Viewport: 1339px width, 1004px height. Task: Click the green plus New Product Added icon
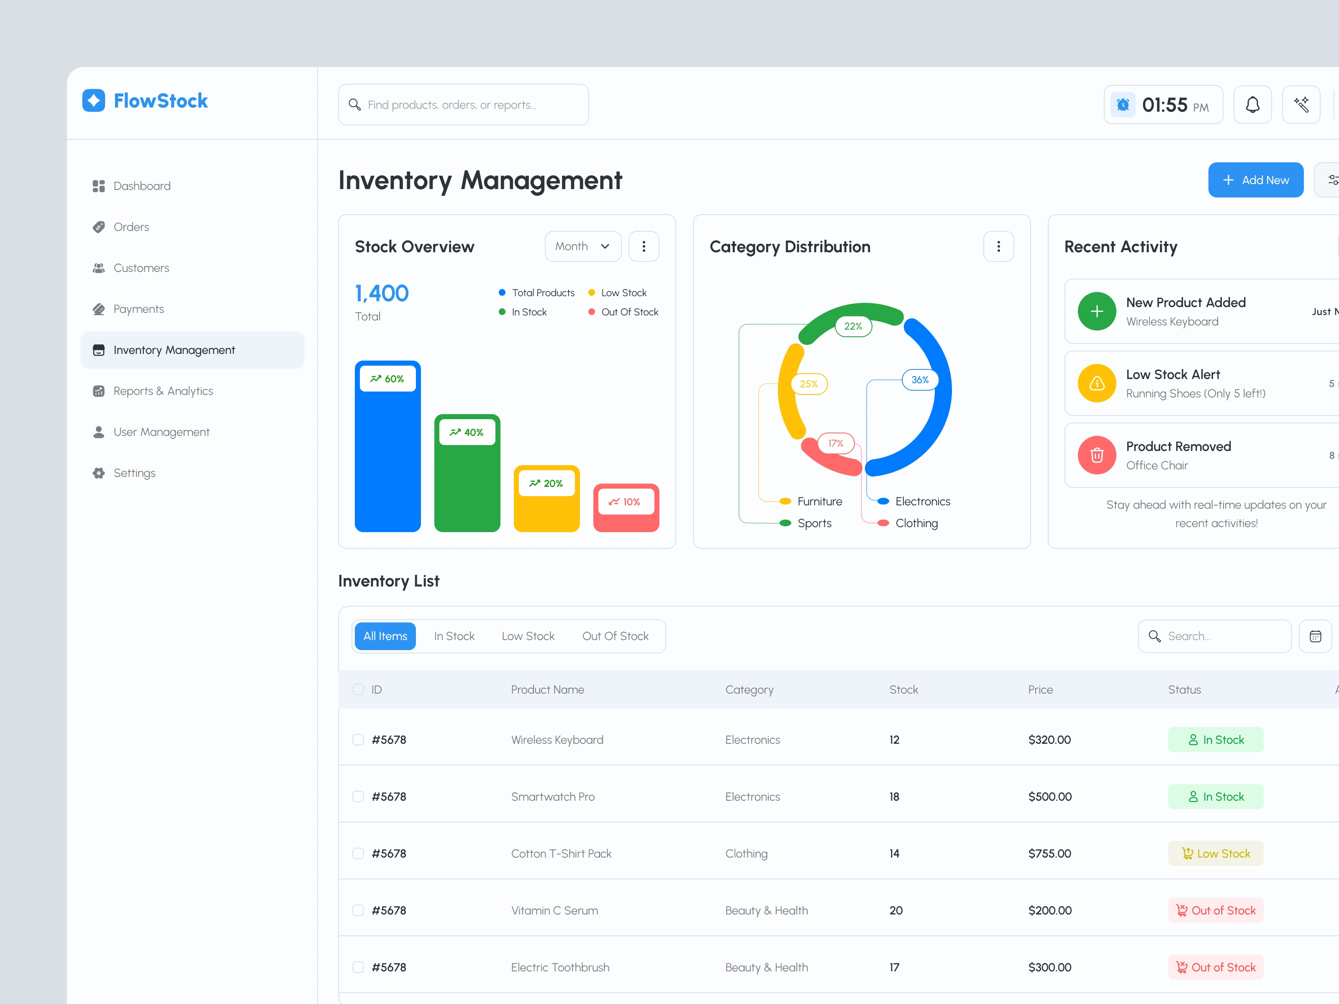pyautogui.click(x=1096, y=311)
